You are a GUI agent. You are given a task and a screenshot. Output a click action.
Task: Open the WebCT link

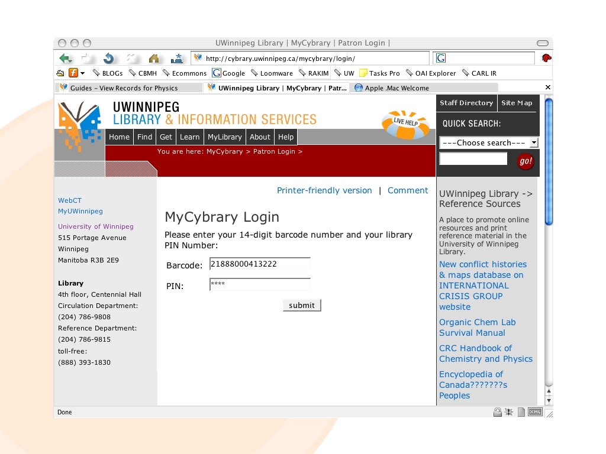70,200
